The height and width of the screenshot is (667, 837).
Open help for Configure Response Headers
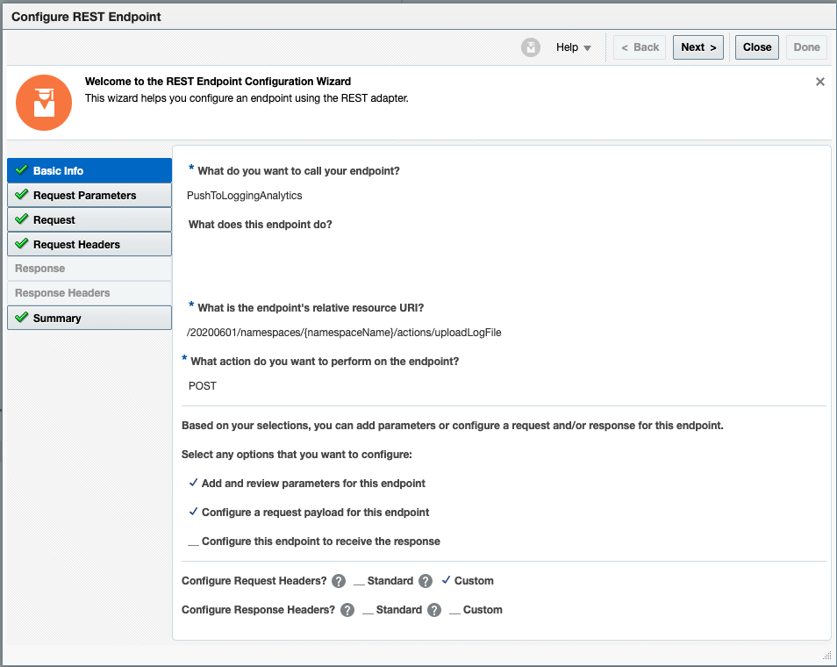[x=347, y=609]
